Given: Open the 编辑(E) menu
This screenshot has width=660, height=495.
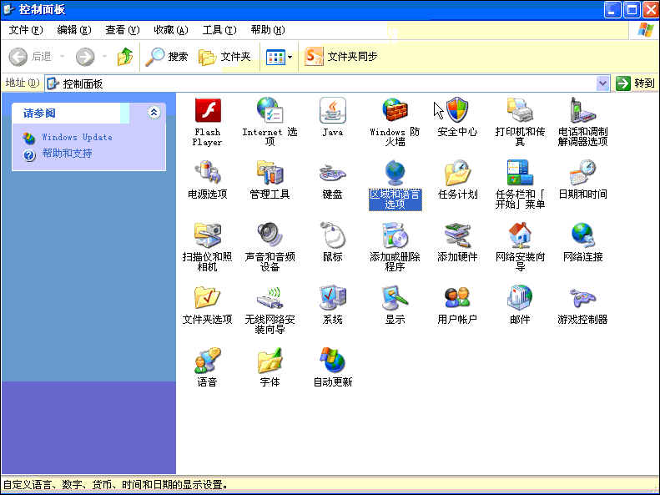Looking at the screenshot, I should [74, 30].
